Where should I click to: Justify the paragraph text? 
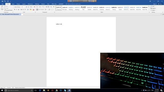(43, 9)
